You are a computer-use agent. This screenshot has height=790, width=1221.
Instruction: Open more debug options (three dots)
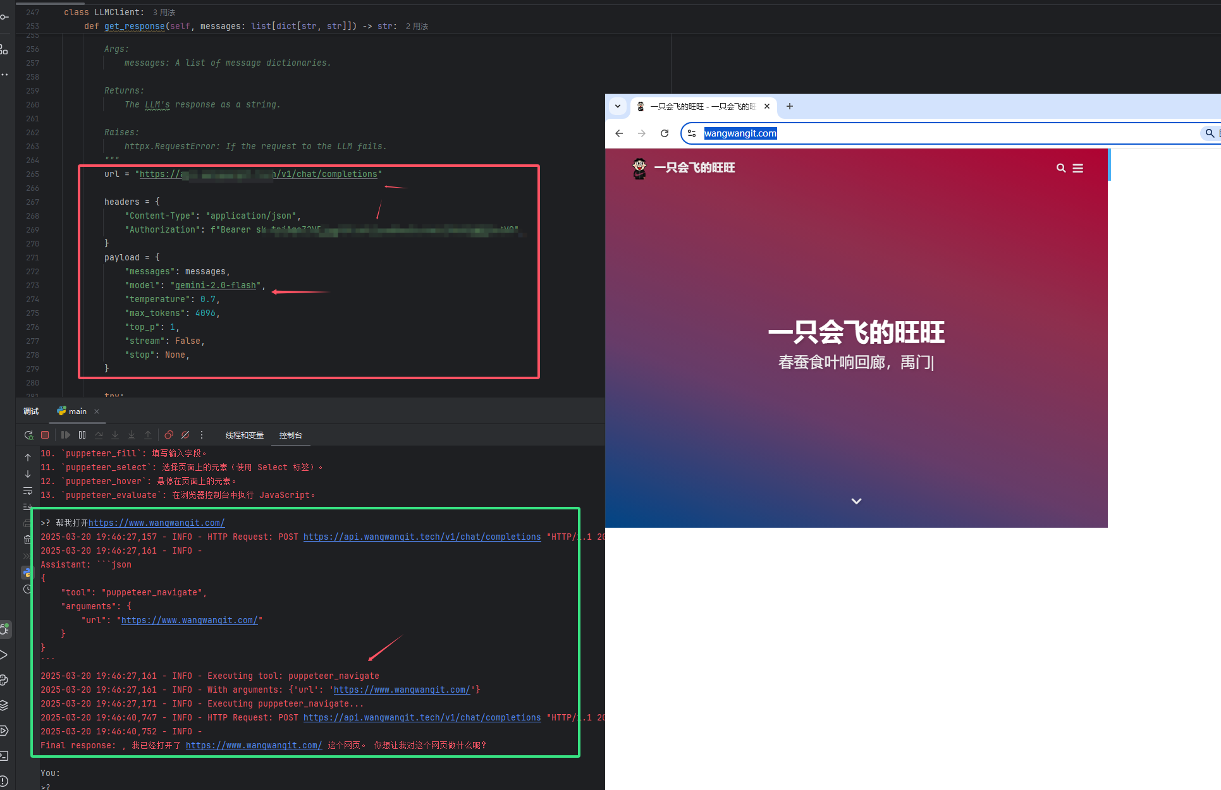[x=202, y=435]
